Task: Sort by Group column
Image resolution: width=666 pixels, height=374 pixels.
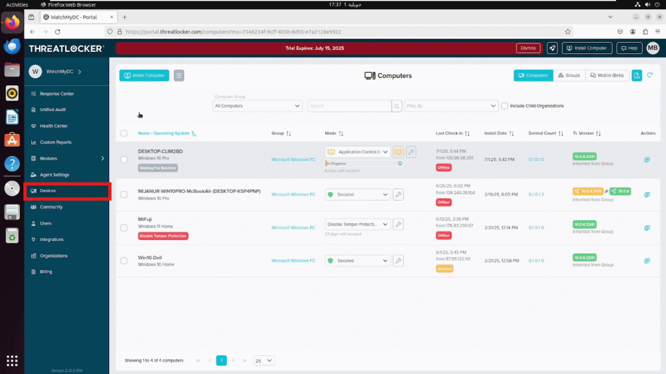Action: tap(281, 134)
